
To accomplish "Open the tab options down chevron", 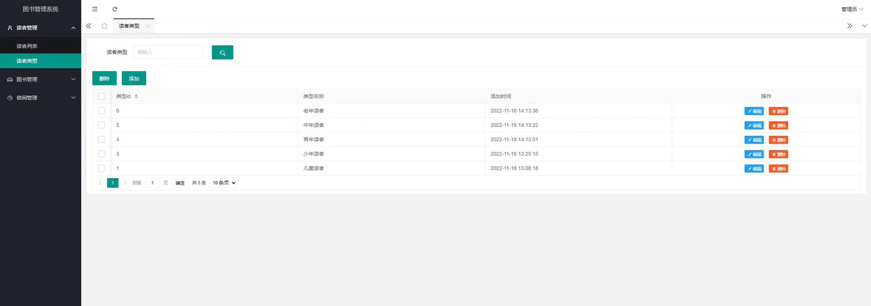I will 865,26.
